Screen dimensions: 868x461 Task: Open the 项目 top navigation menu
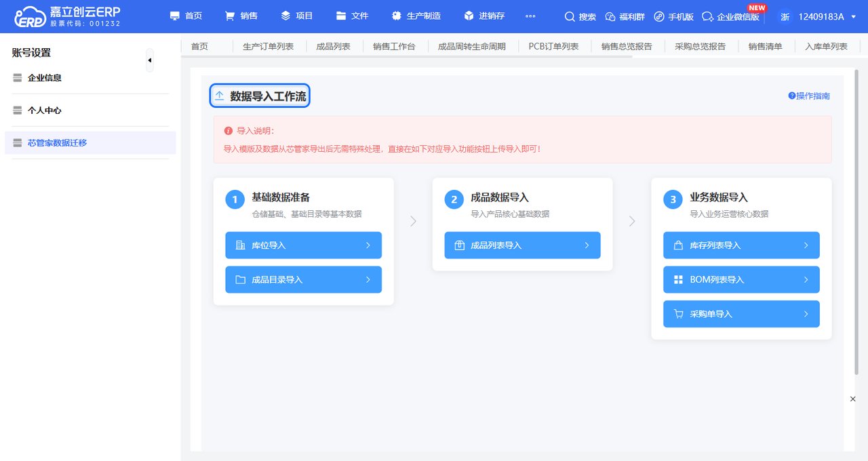[296, 16]
